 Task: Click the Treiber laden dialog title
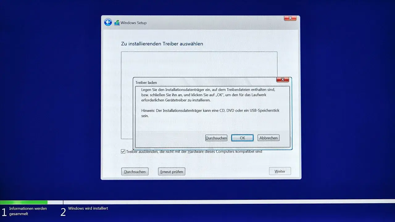point(146,83)
